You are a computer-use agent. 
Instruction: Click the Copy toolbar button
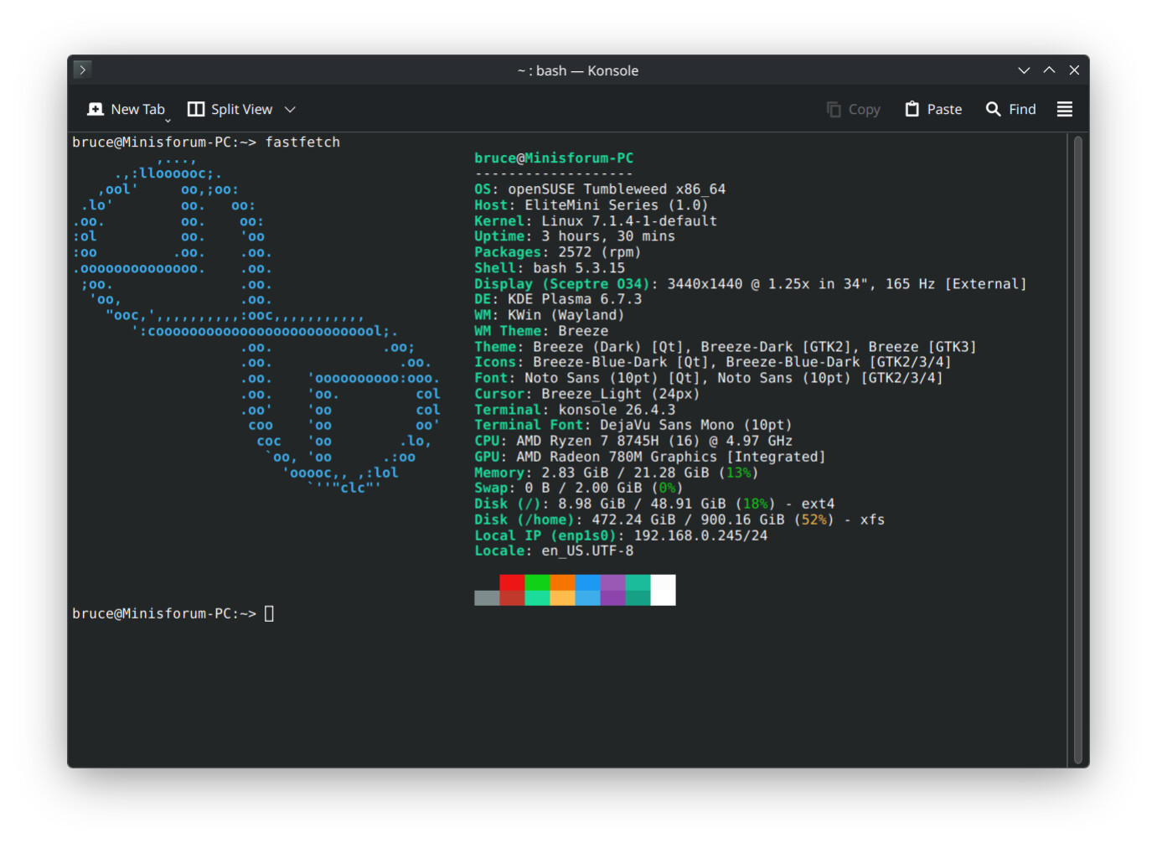click(x=854, y=110)
